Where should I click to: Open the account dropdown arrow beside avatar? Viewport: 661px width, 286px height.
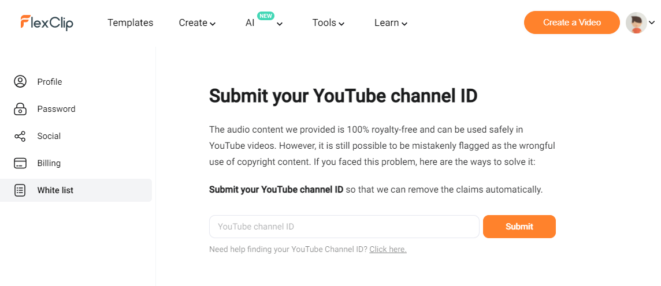click(x=652, y=23)
